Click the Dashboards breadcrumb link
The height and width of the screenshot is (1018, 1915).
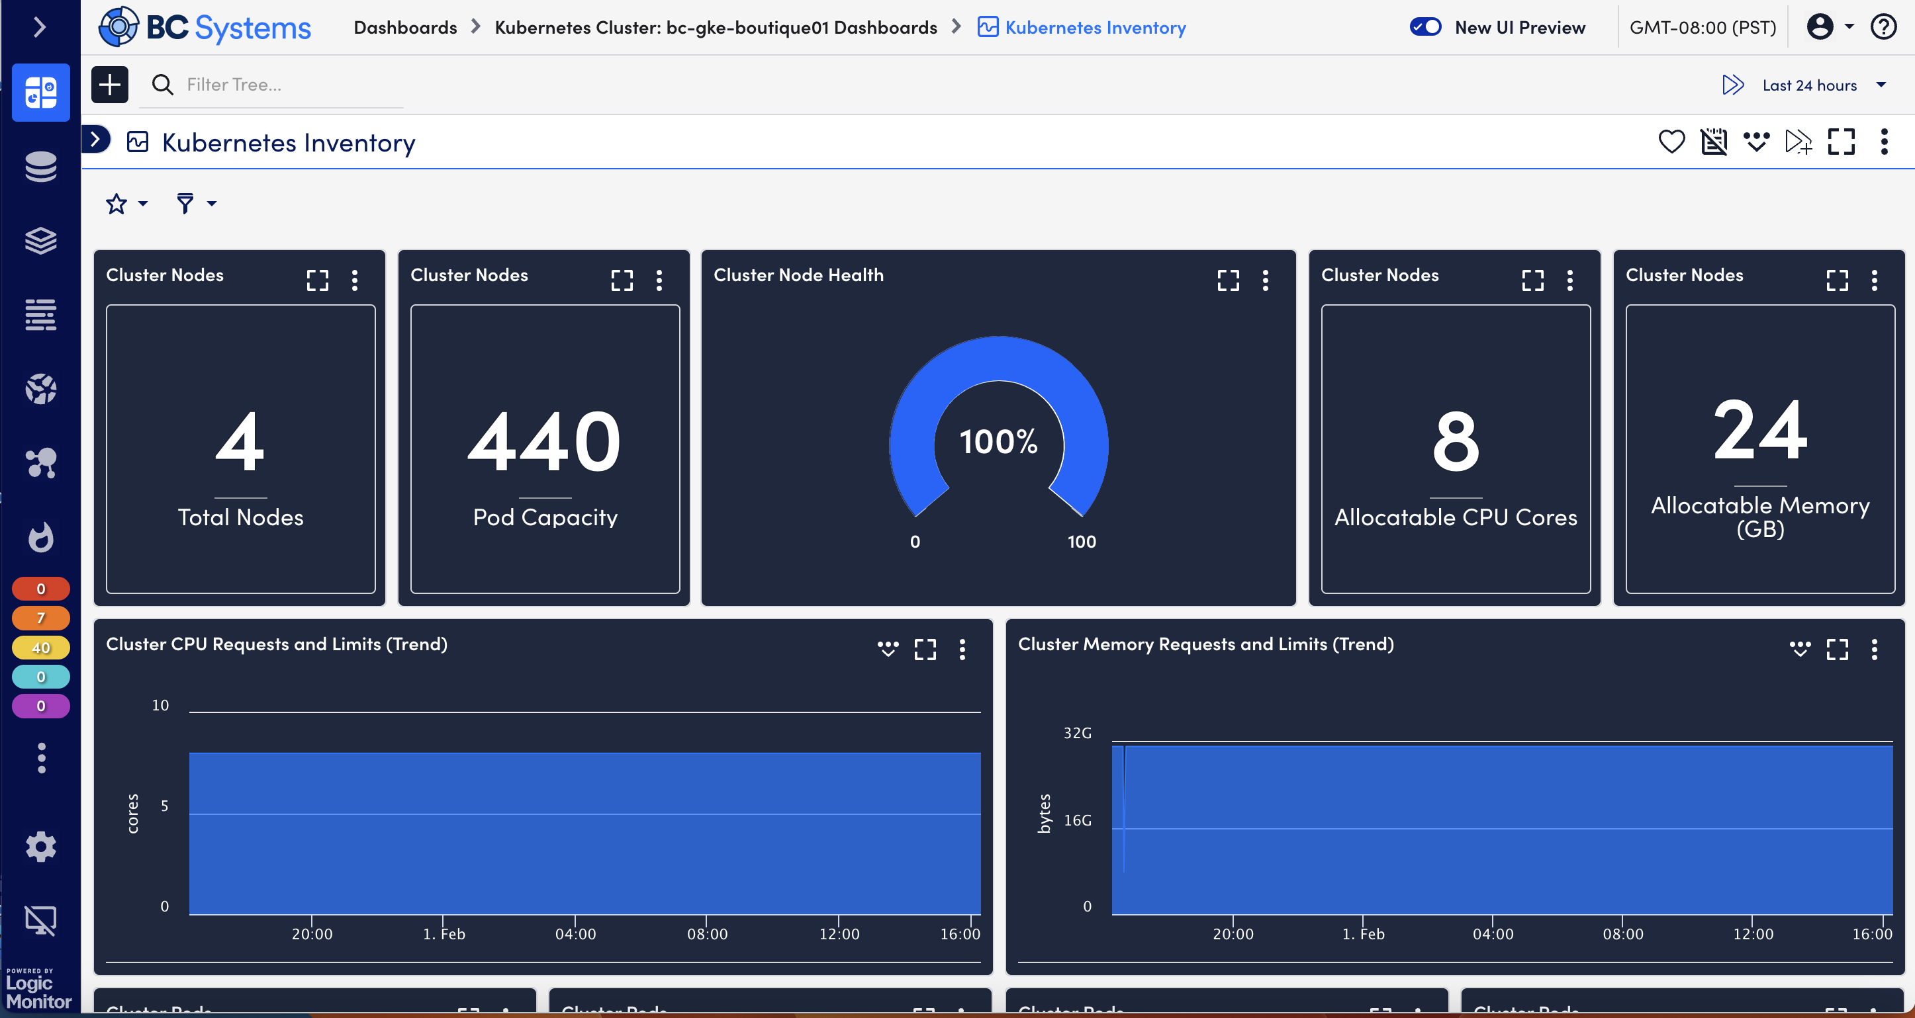(405, 28)
